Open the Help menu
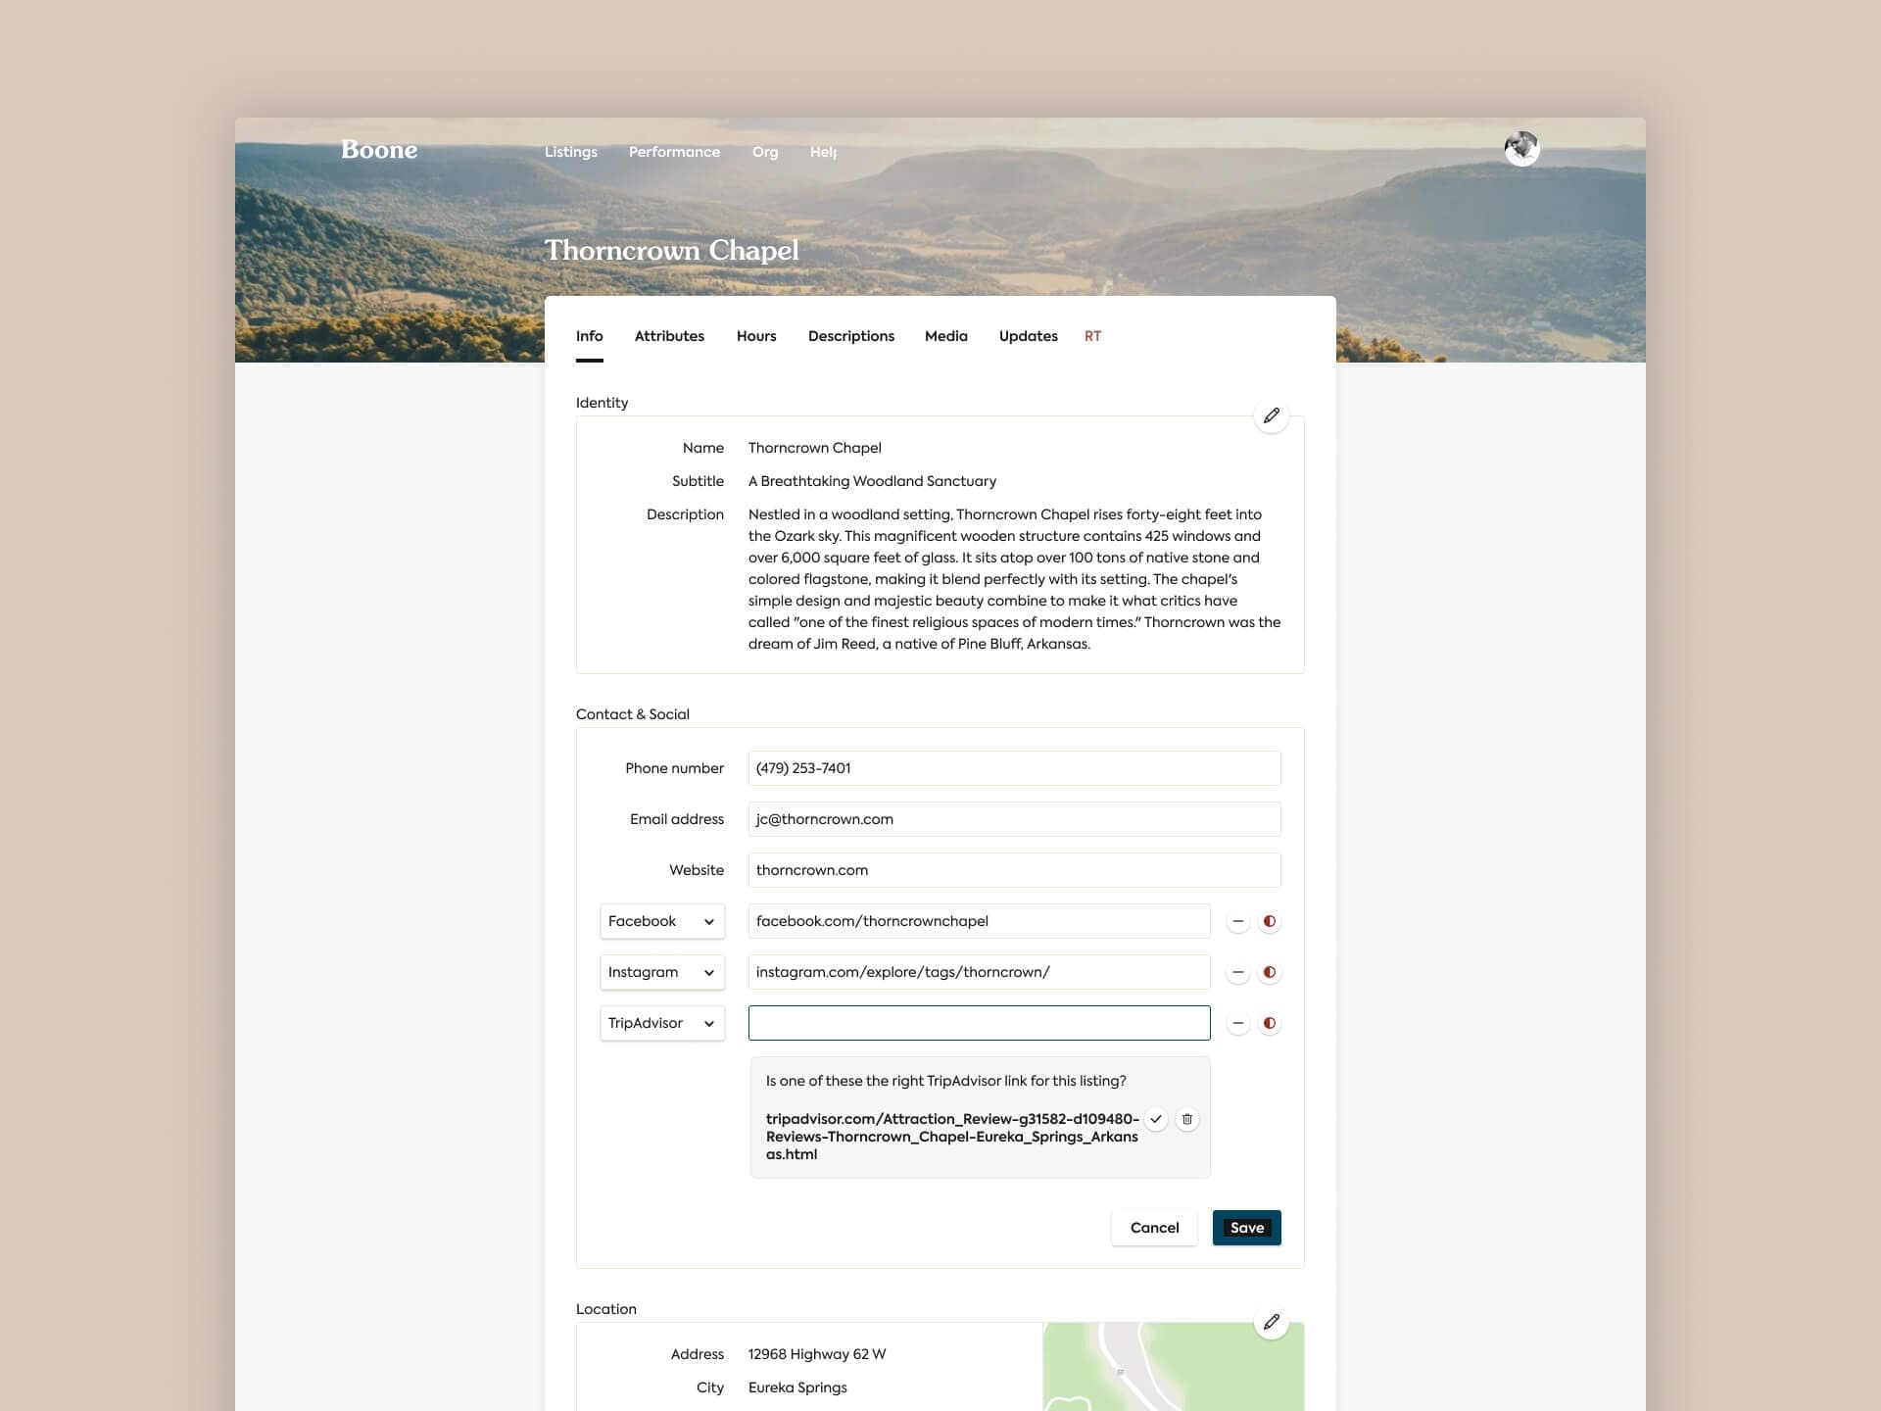 tap(823, 152)
